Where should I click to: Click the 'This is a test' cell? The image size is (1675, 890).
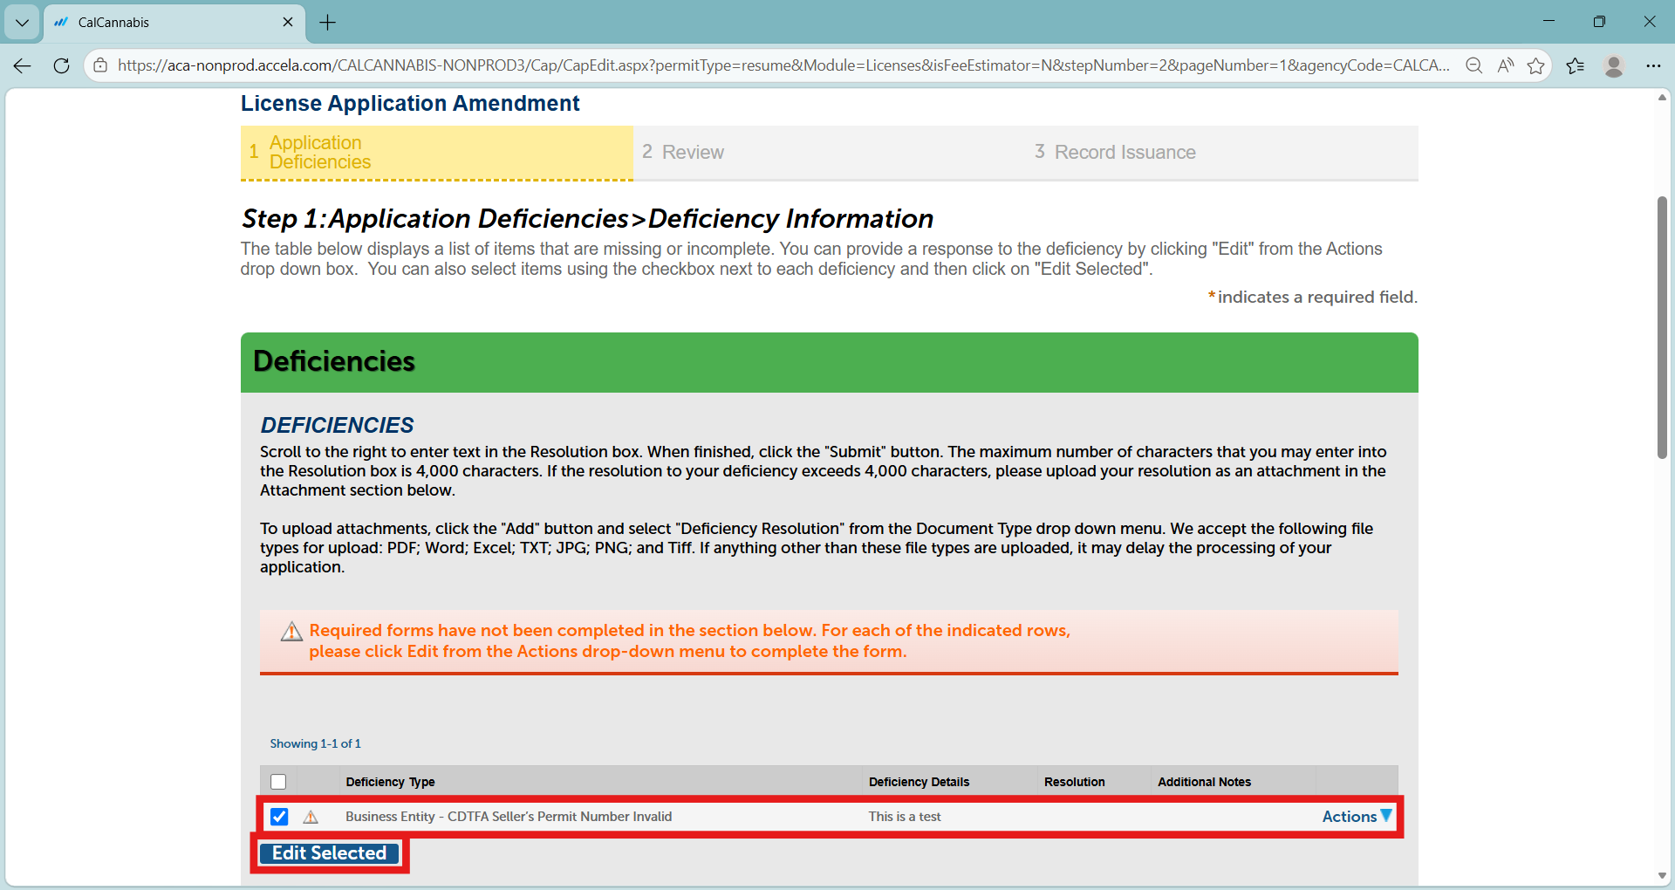click(905, 817)
